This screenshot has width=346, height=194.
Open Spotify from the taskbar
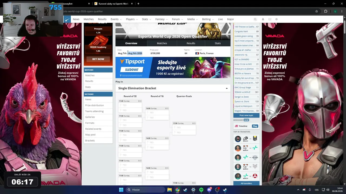[x=201, y=190]
